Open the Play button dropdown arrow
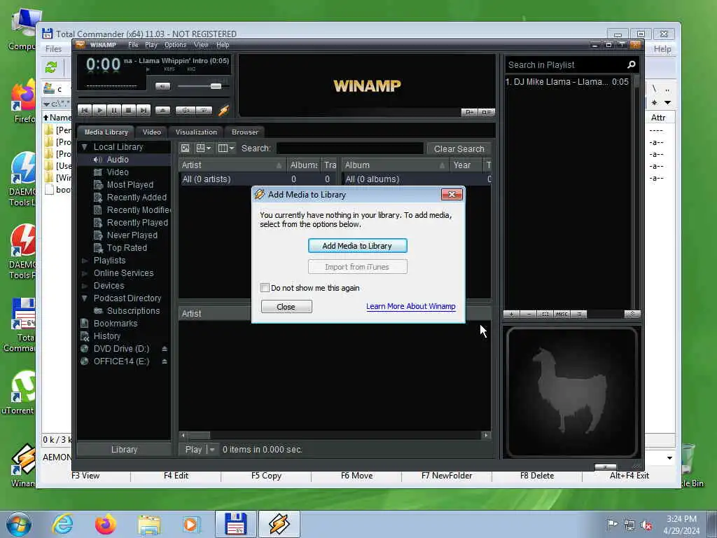 point(211,450)
